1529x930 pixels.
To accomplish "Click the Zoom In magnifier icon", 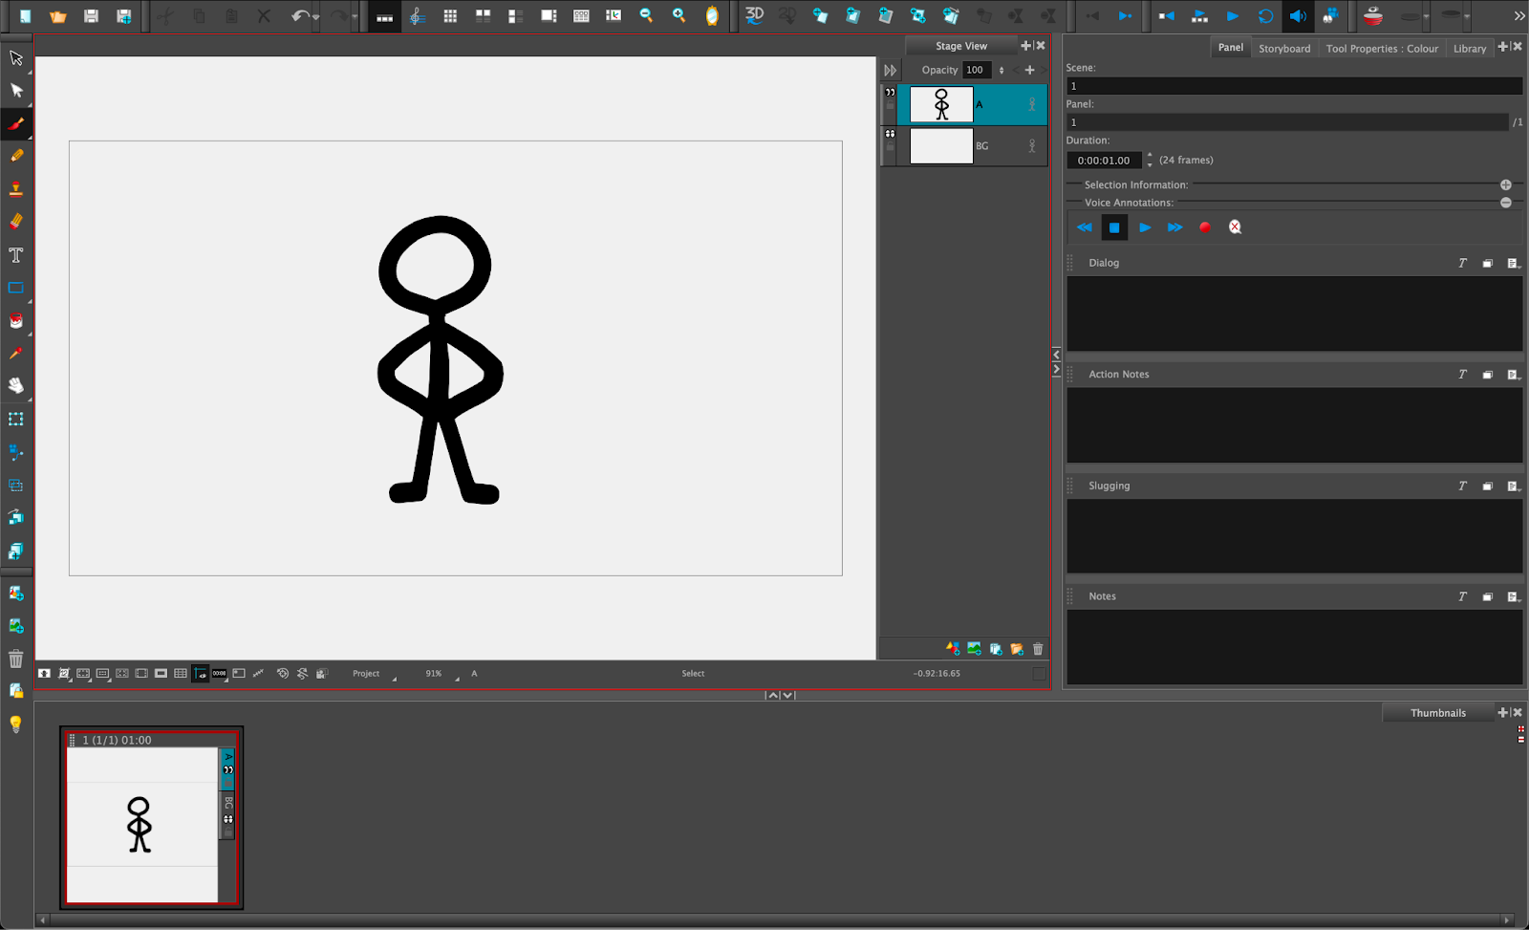I will pos(678,16).
